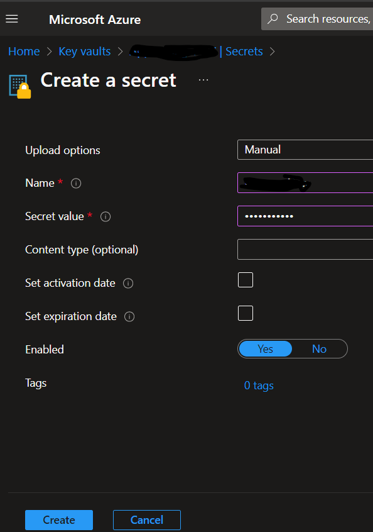The height and width of the screenshot is (532, 373).
Task: Enable the Set activation date checkbox
Action: pyautogui.click(x=245, y=280)
